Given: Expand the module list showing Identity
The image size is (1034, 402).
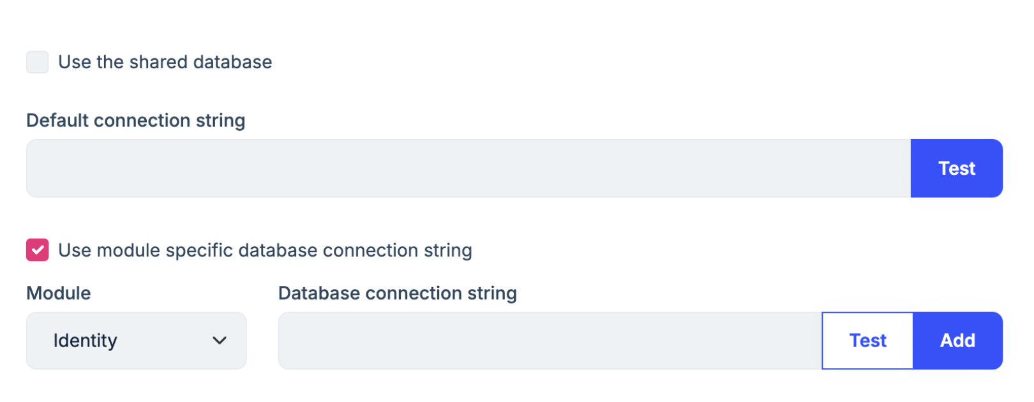Looking at the screenshot, I should click(x=136, y=341).
